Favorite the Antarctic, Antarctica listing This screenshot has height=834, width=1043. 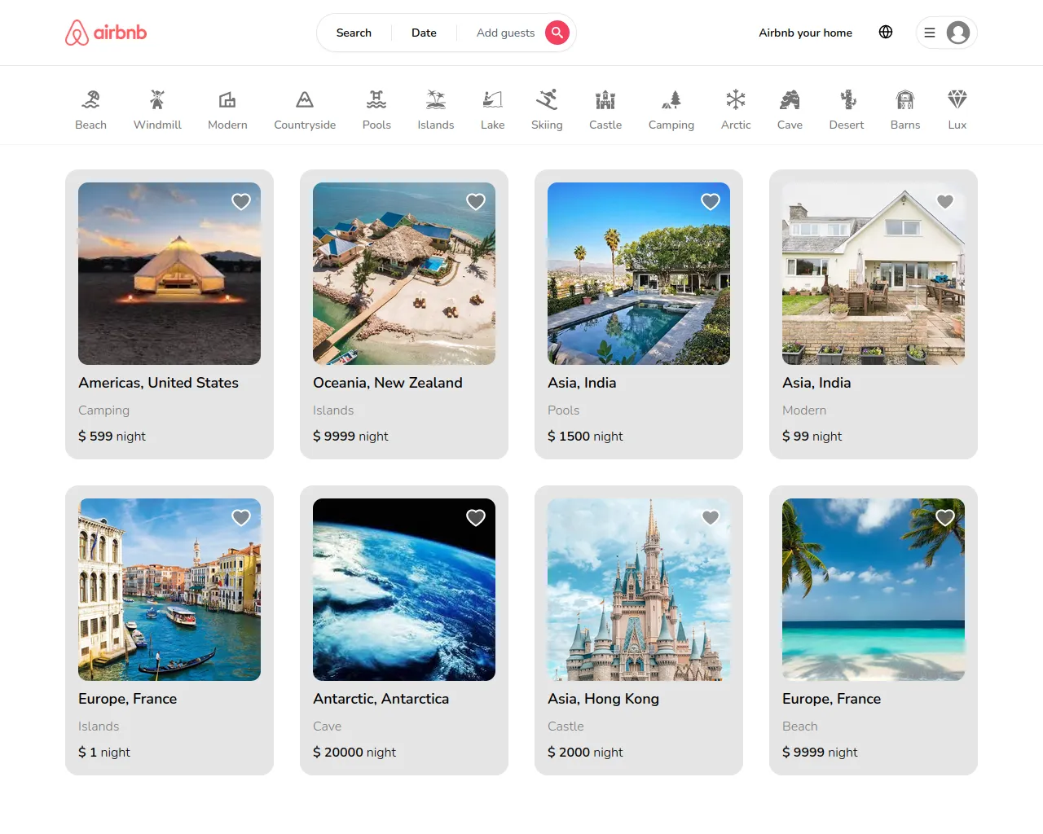[x=476, y=517]
